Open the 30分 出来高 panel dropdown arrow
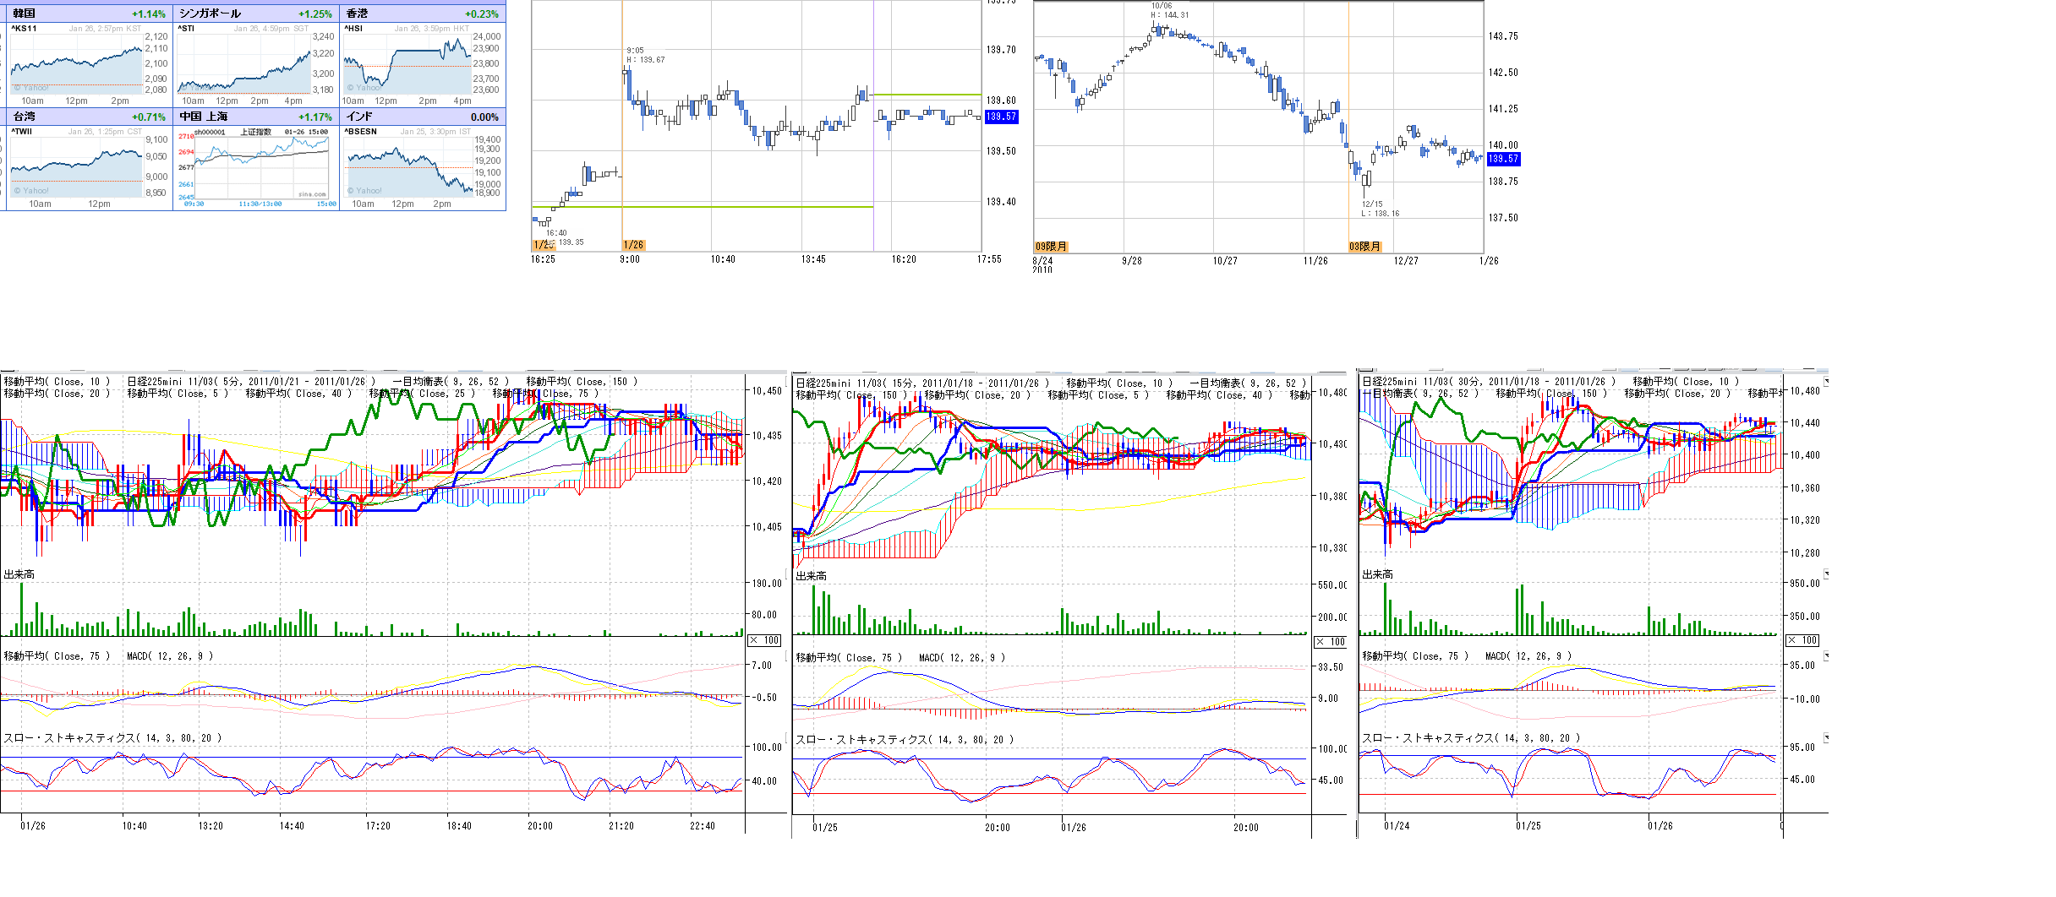Viewport: 2056px width, 897px height. pos(1826,574)
